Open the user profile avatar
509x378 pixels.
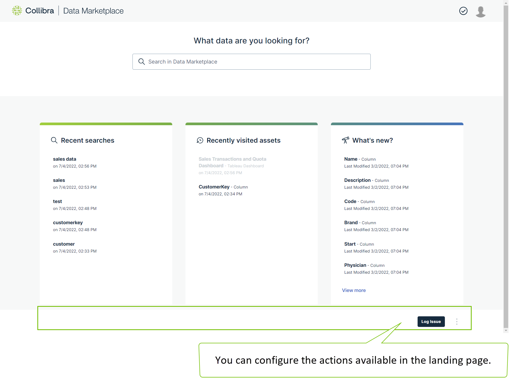coord(480,11)
